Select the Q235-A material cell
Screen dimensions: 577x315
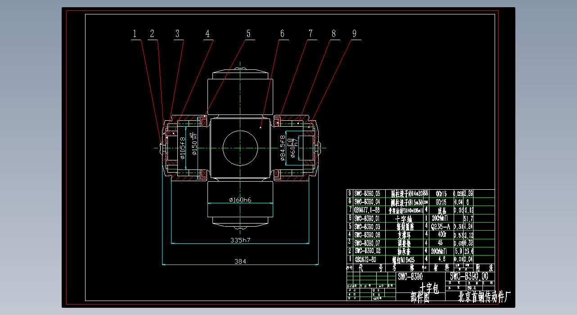(x=441, y=226)
